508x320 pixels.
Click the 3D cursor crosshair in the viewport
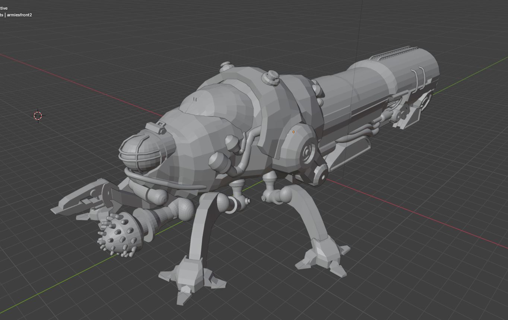click(x=38, y=116)
